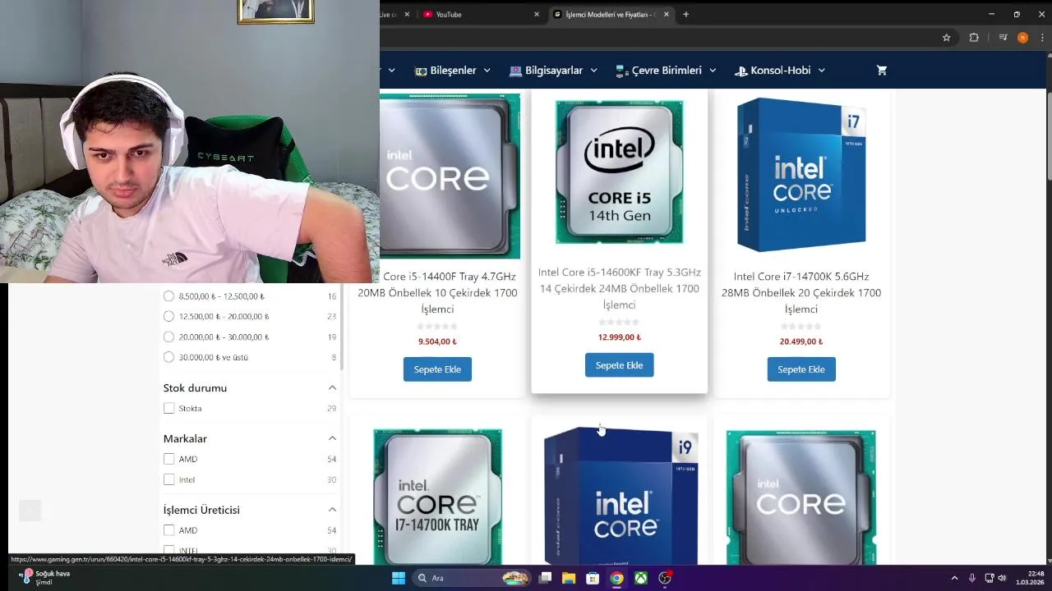Open the Windows Start button
This screenshot has height=591, width=1052.
(x=399, y=578)
